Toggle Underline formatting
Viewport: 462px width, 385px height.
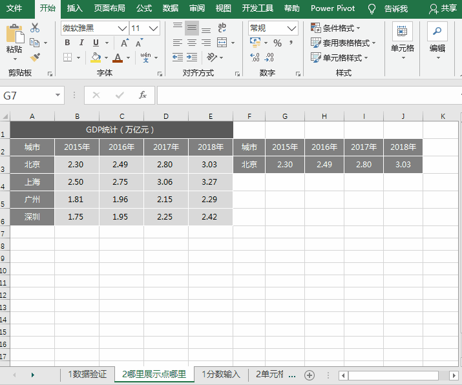click(96, 43)
